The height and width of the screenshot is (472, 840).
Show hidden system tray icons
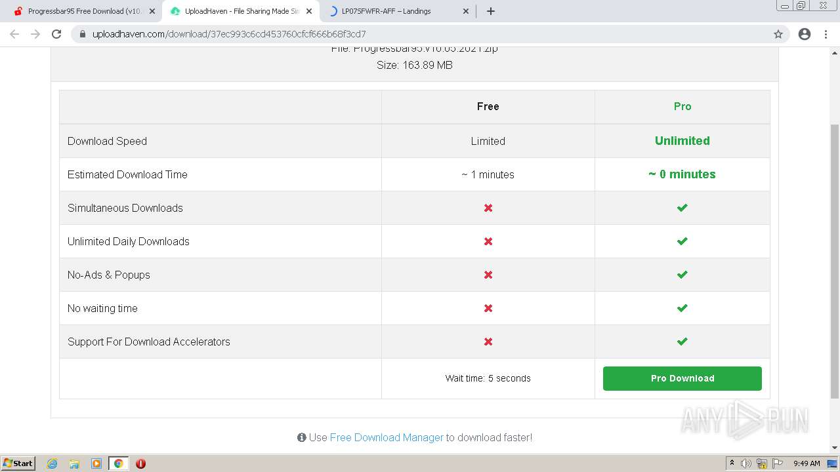pos(732,463)
